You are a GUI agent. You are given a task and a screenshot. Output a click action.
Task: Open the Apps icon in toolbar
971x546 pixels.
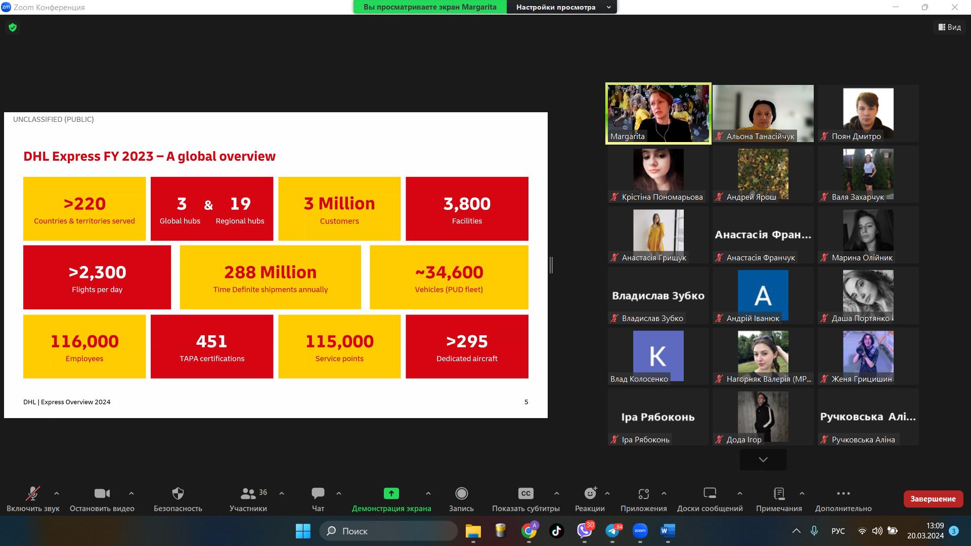(643, 493)
